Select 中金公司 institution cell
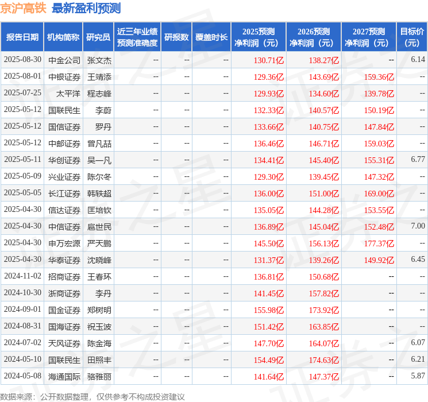The height and width of the screenshot is (402, 428). 64,60
